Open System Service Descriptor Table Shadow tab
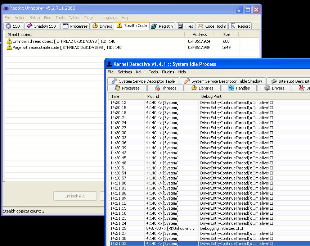The image size is (310, 246). coord(223,81)
